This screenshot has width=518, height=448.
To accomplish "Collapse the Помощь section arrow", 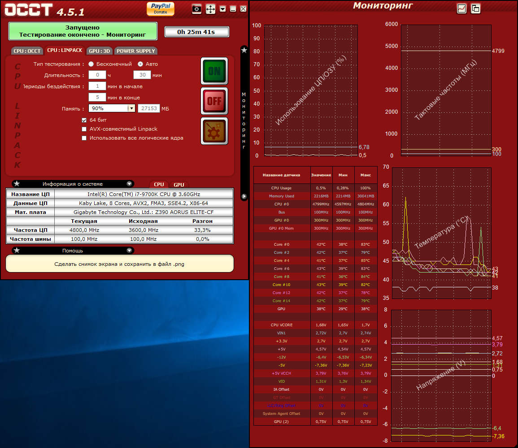I will pyautogui.click(x=130, y=251).
